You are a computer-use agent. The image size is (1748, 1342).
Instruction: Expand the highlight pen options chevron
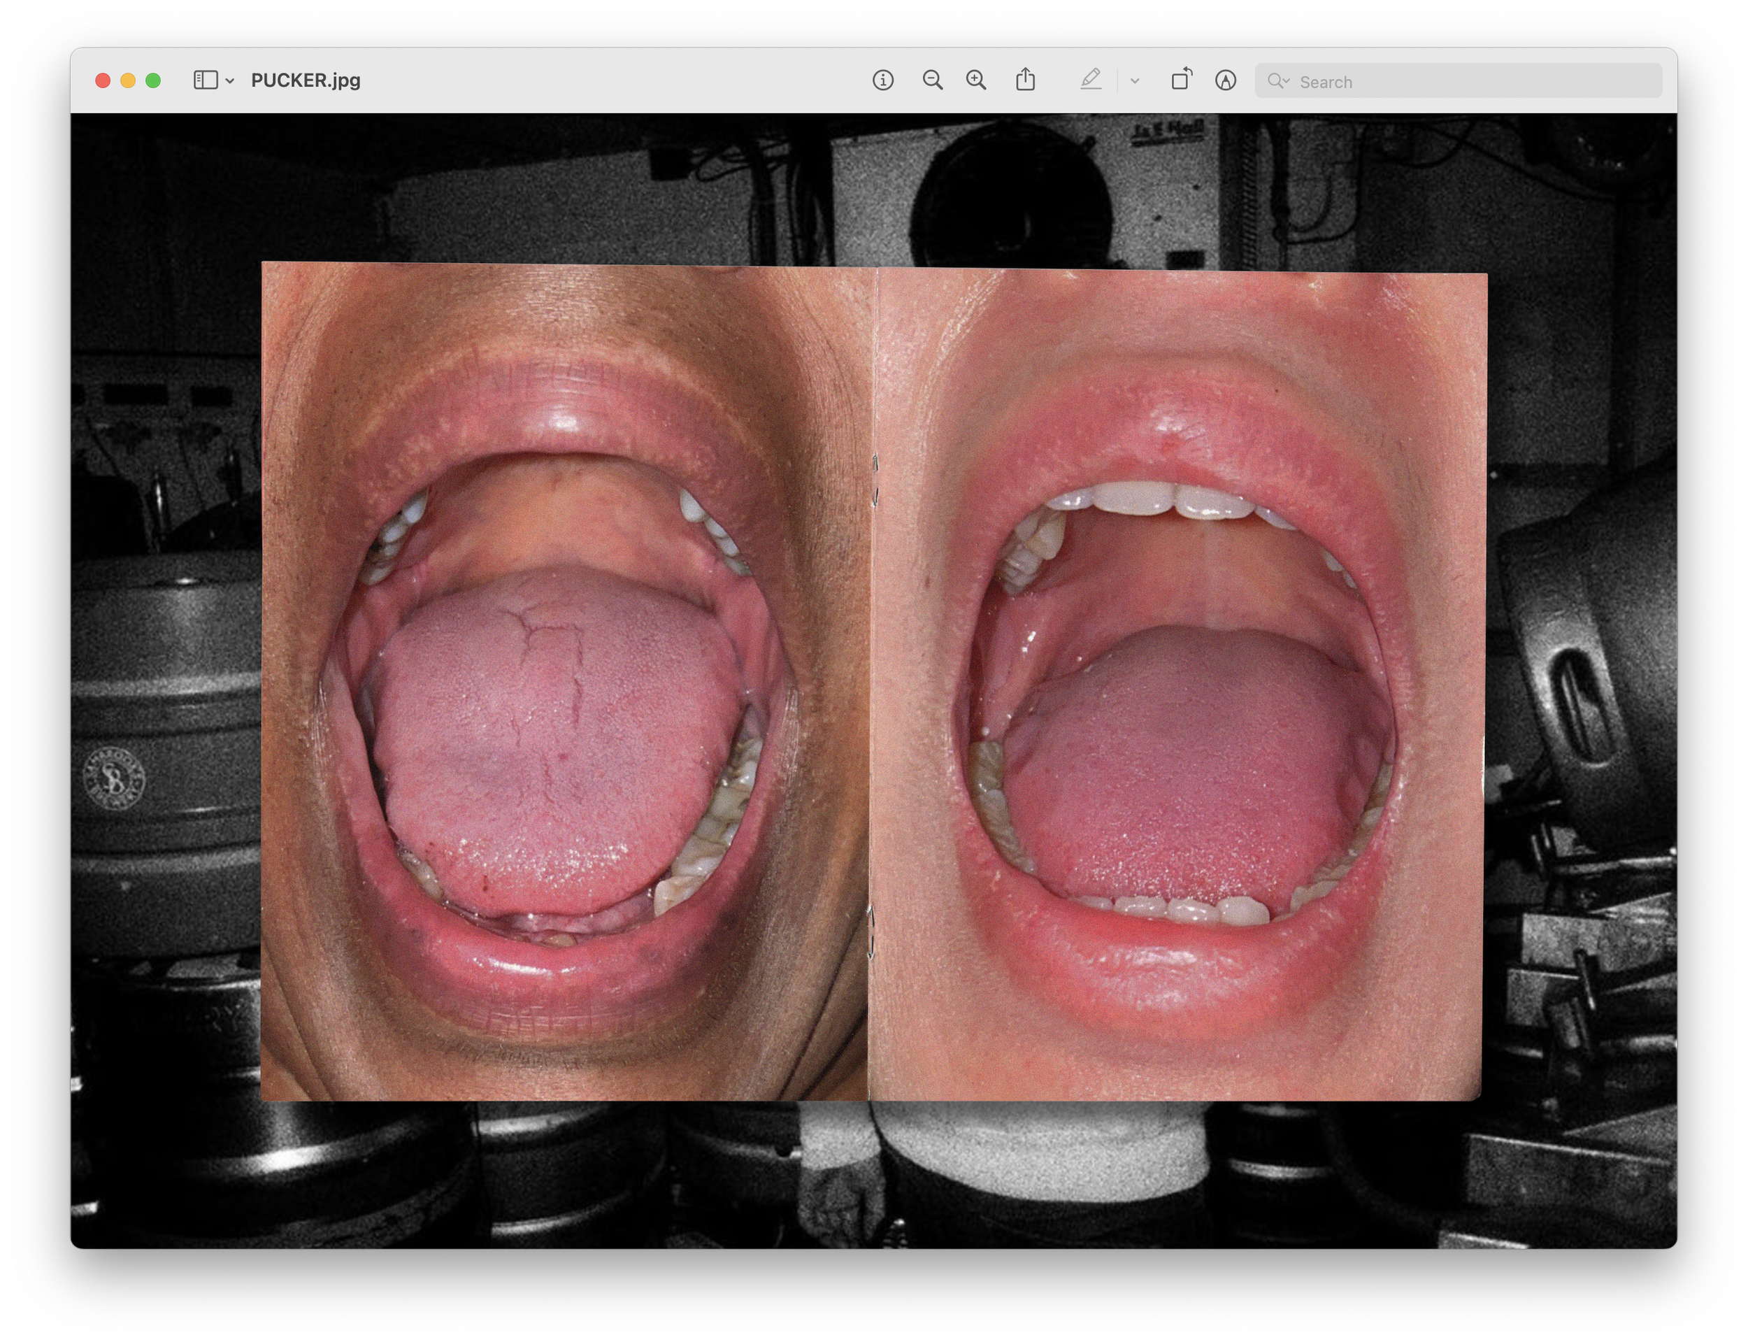pyautogui.click(x=1135, y=80)
